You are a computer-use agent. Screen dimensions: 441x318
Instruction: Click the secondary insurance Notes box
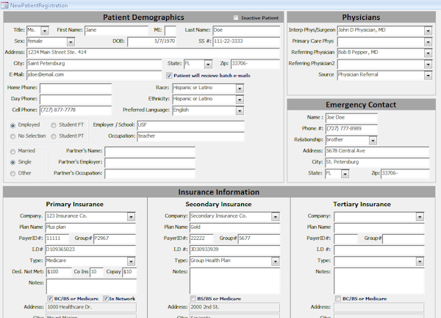pyautogui.click(x=235, y=280)
